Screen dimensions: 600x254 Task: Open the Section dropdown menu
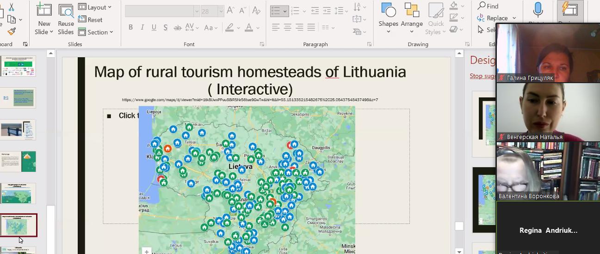96,32
